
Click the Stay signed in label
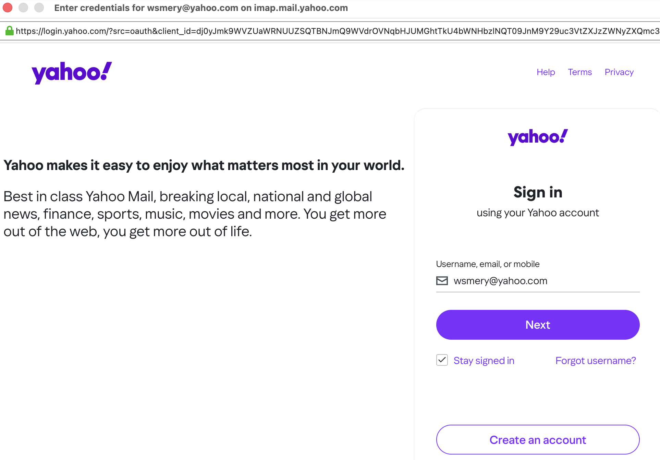[x=484, y=361]
